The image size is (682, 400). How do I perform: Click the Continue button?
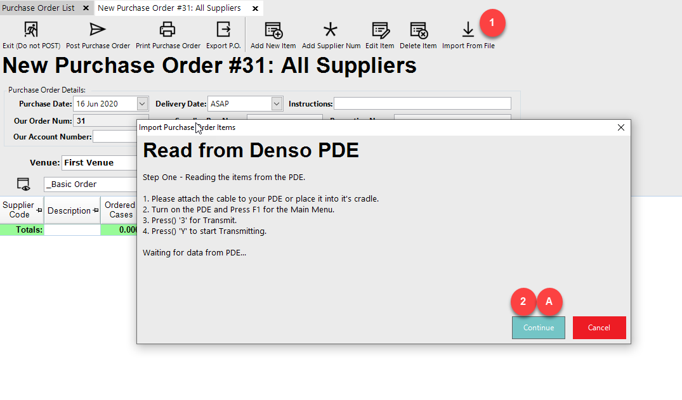click(539, 328)
